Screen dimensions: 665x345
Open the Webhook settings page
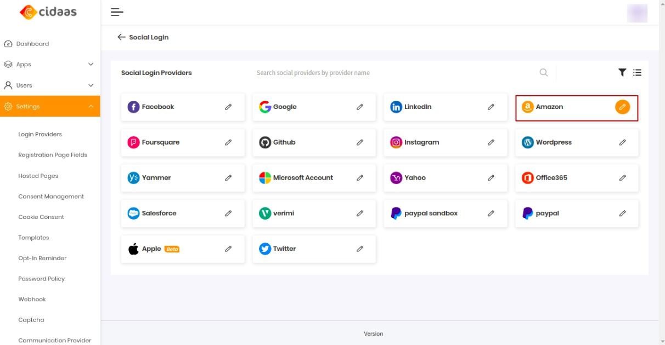pyautogui.click(x=32, y=300)
